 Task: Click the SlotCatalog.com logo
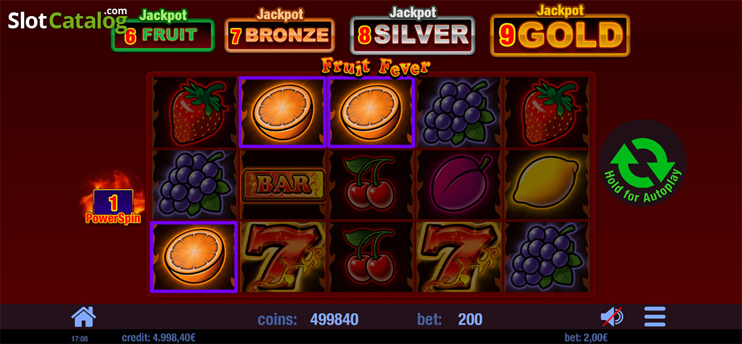click(68, 20)
